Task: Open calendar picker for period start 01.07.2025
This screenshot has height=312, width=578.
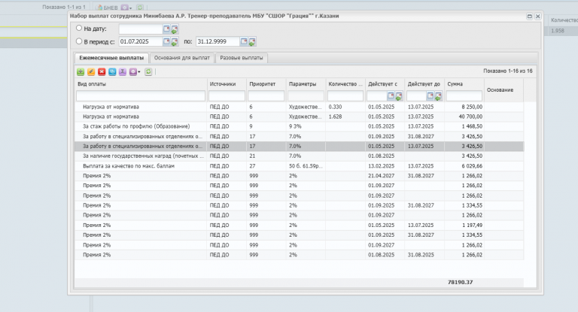Action: coord(166,41)
